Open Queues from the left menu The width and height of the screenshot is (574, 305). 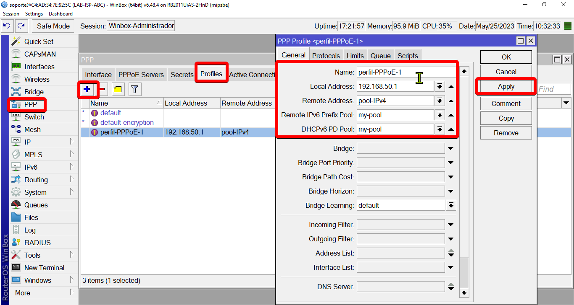[36, 205]
